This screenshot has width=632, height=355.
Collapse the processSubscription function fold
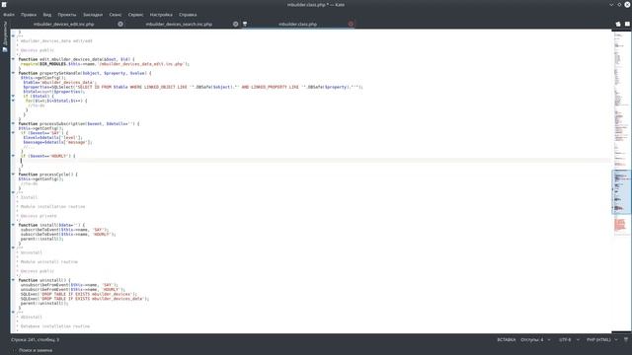(x=13, y=123)
